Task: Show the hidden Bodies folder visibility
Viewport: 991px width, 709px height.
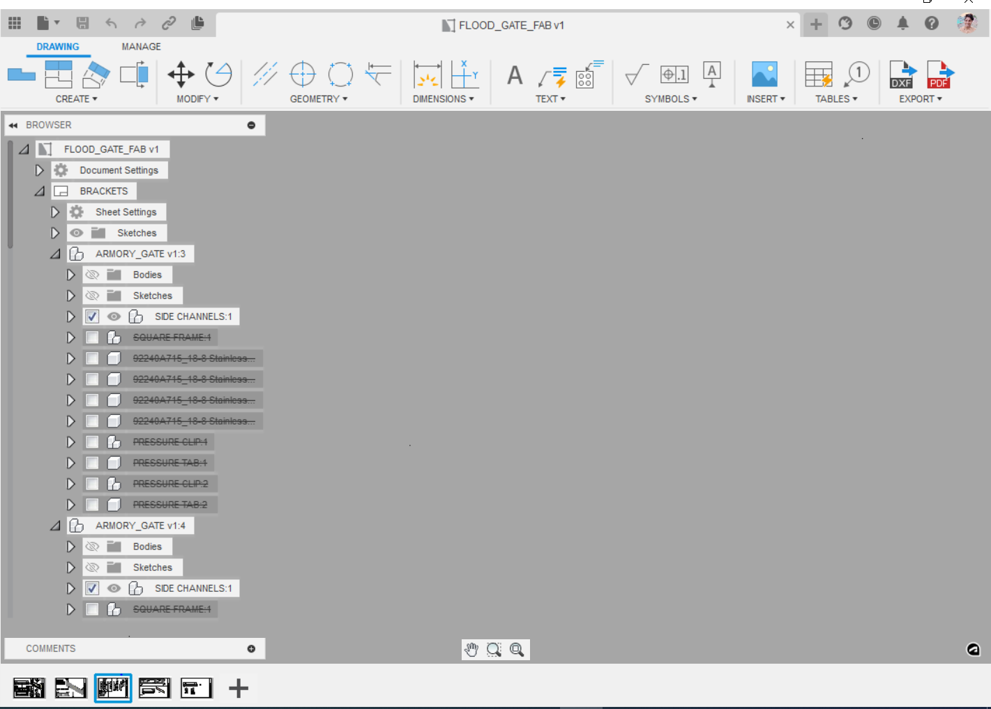Action: (x=91, y=274)
